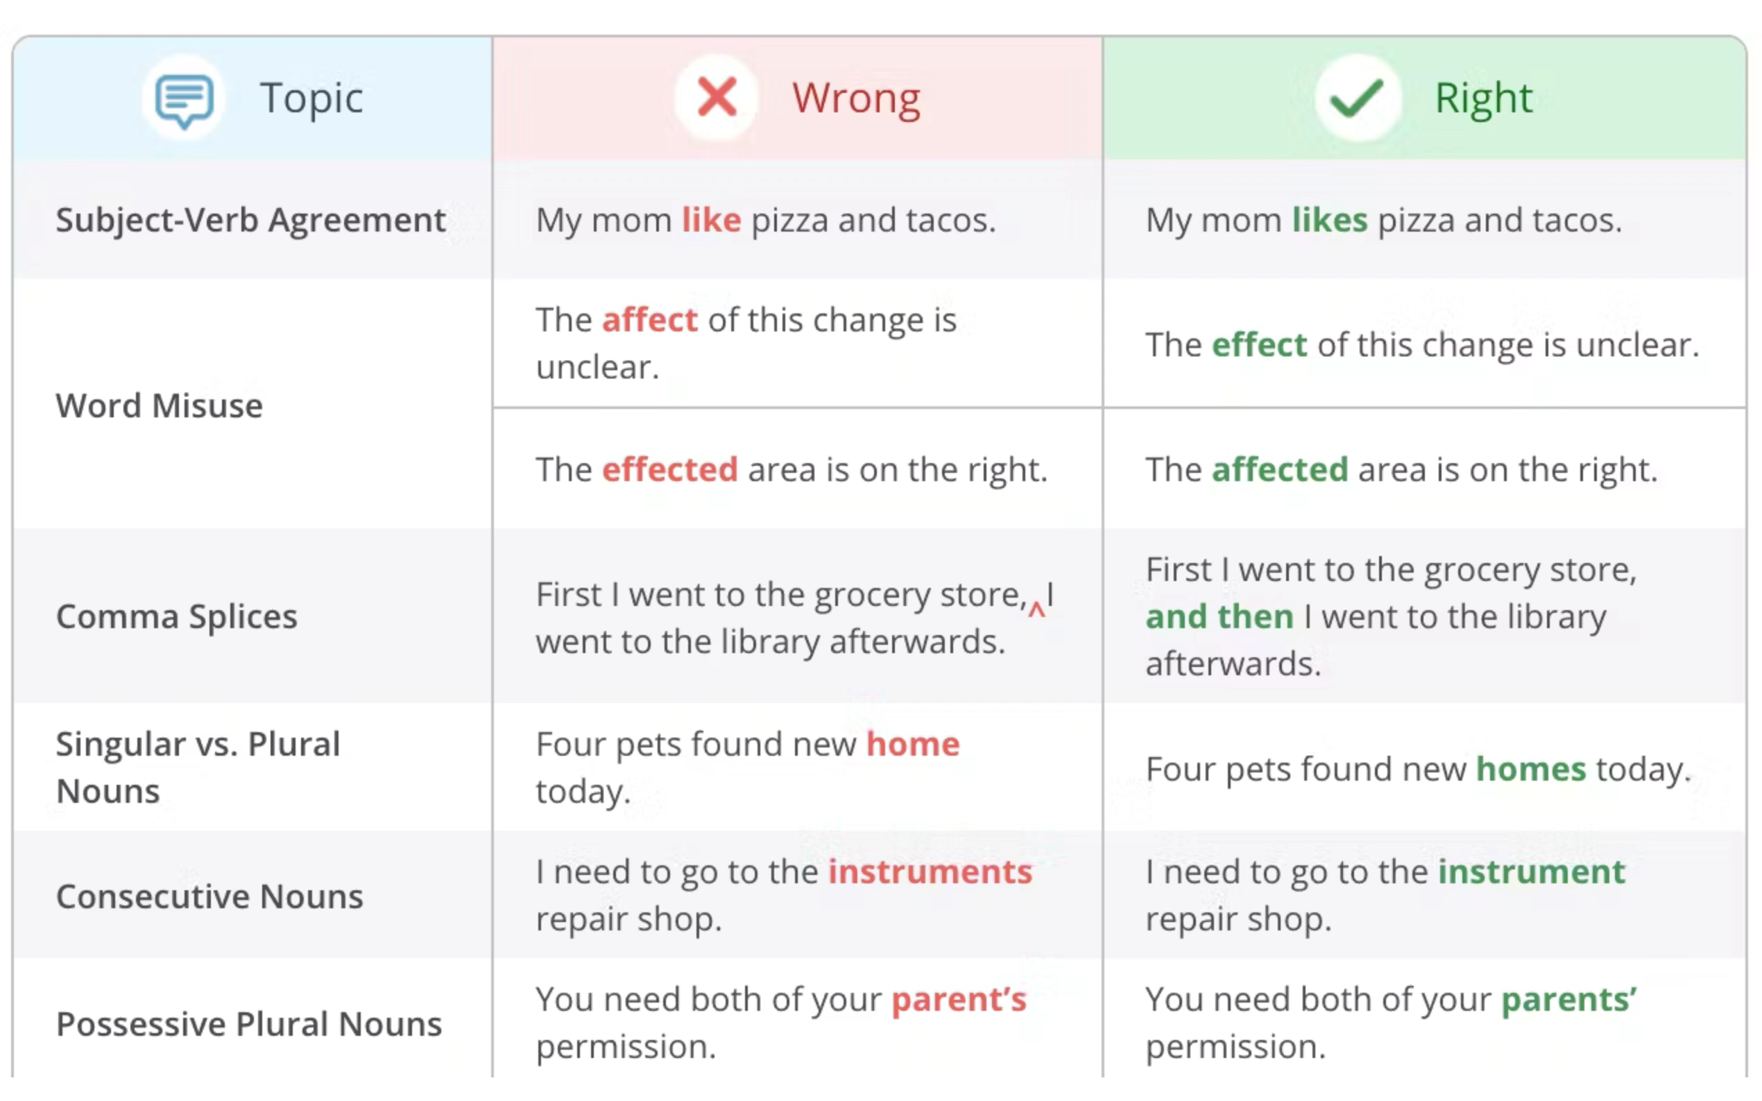Click the green word "homes"
This screenshot has width=1762, height=1101.
pos(1530,770)
